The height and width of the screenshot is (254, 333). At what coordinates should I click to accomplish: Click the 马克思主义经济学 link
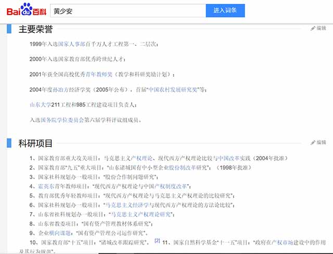tap(128, 205)
